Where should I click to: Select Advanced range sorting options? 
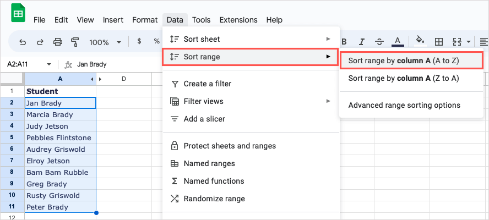404,105
